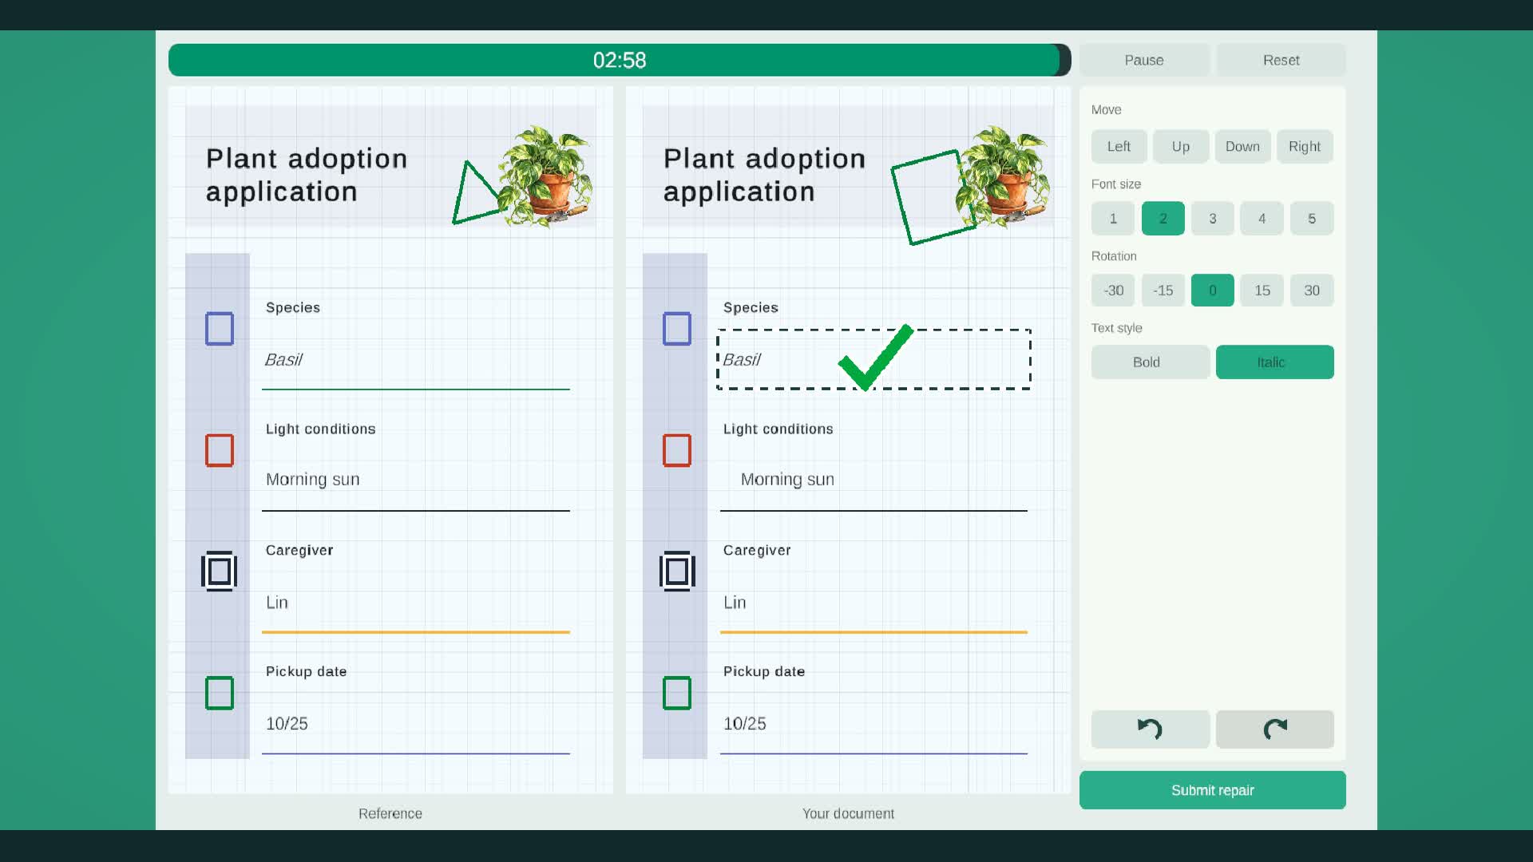
Task: Tick the green Pickup date checkbox in your document
Action: (x=677, y=693)
